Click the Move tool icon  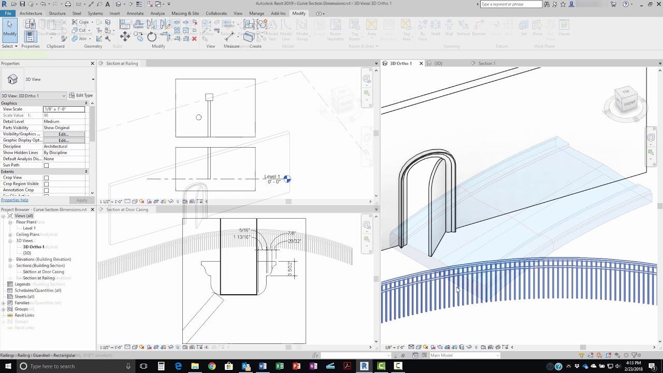(x=125, y=36)
